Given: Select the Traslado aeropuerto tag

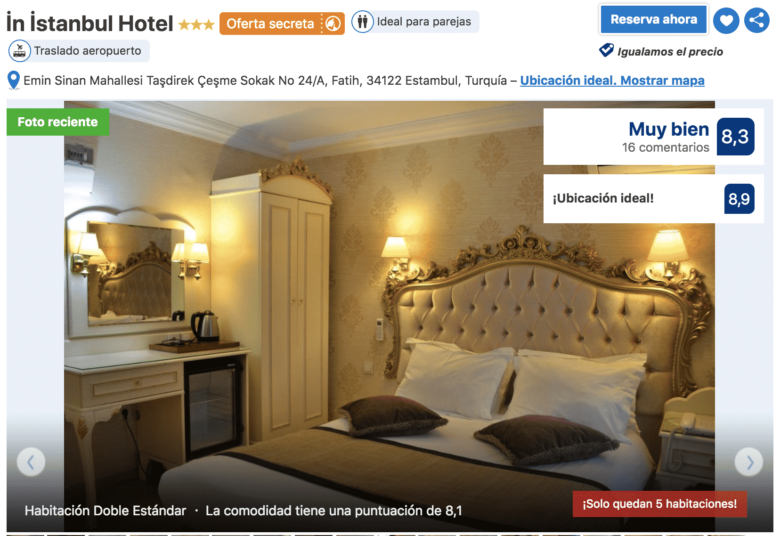Looking at the screenshot, I should point(79,51).
